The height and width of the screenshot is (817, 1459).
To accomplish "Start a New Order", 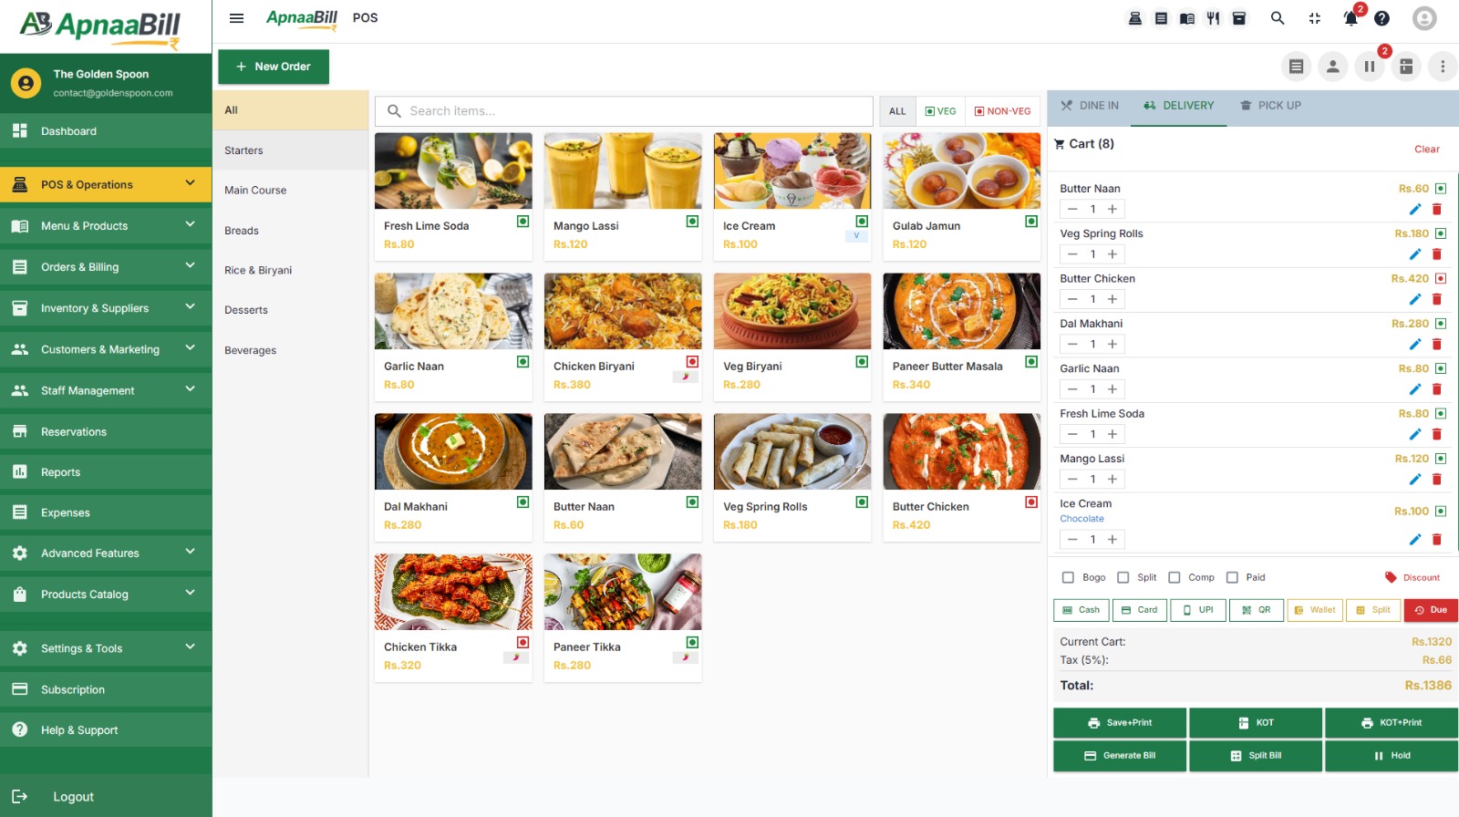I will coord(274,67).
